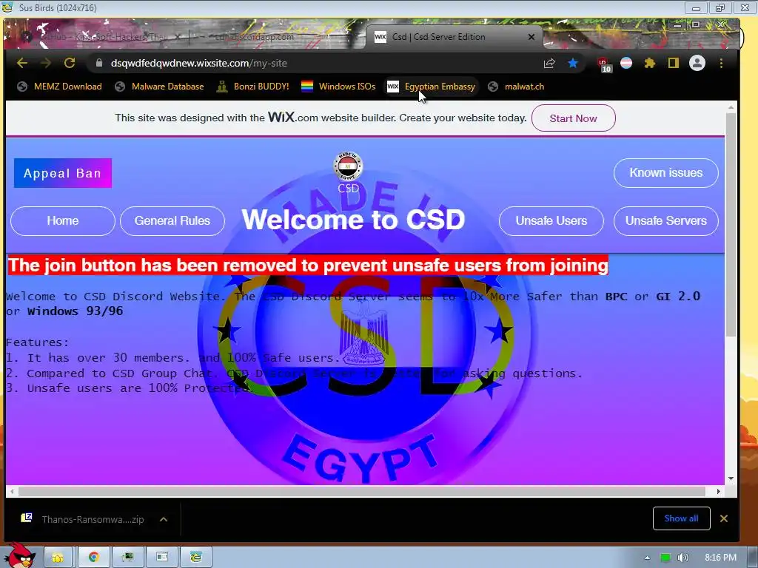758x568 pixels.
Task: Click the horizontal scrollbar right arrow
Action: (718, 491)
